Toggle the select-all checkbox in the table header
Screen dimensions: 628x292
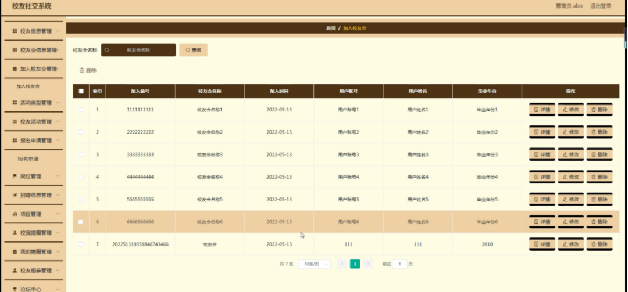[x=81, y=91]
